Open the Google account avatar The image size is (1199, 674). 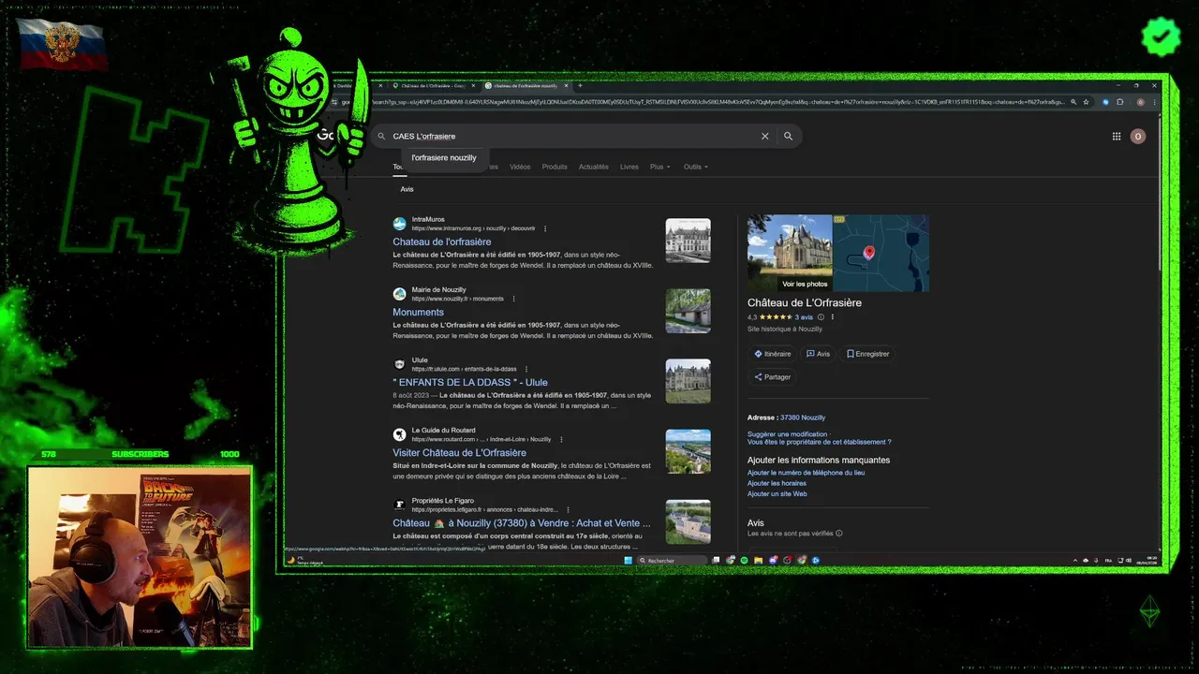(x=1138, y=136)
